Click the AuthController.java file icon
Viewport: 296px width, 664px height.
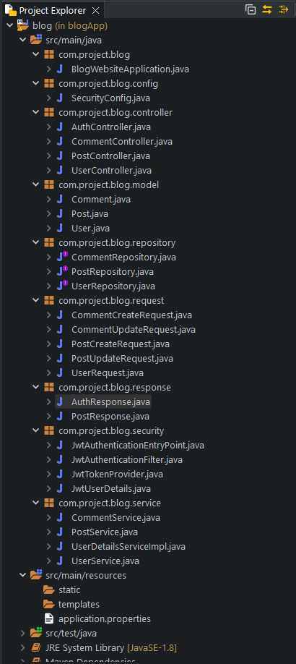pyautogui.click(x=60, y=127)
